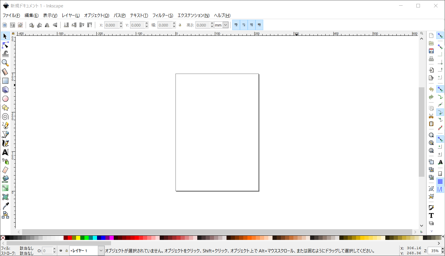Select the Zoom magnifier tool
The image size is (445, 256).
pos(5,63)
